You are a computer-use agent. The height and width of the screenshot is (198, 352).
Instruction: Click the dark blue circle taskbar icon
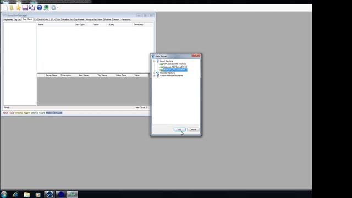[61, 194]
